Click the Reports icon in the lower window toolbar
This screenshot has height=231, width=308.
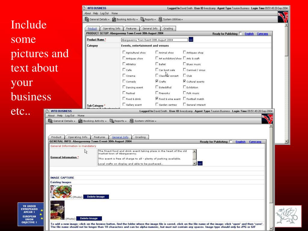pos(112,121)
